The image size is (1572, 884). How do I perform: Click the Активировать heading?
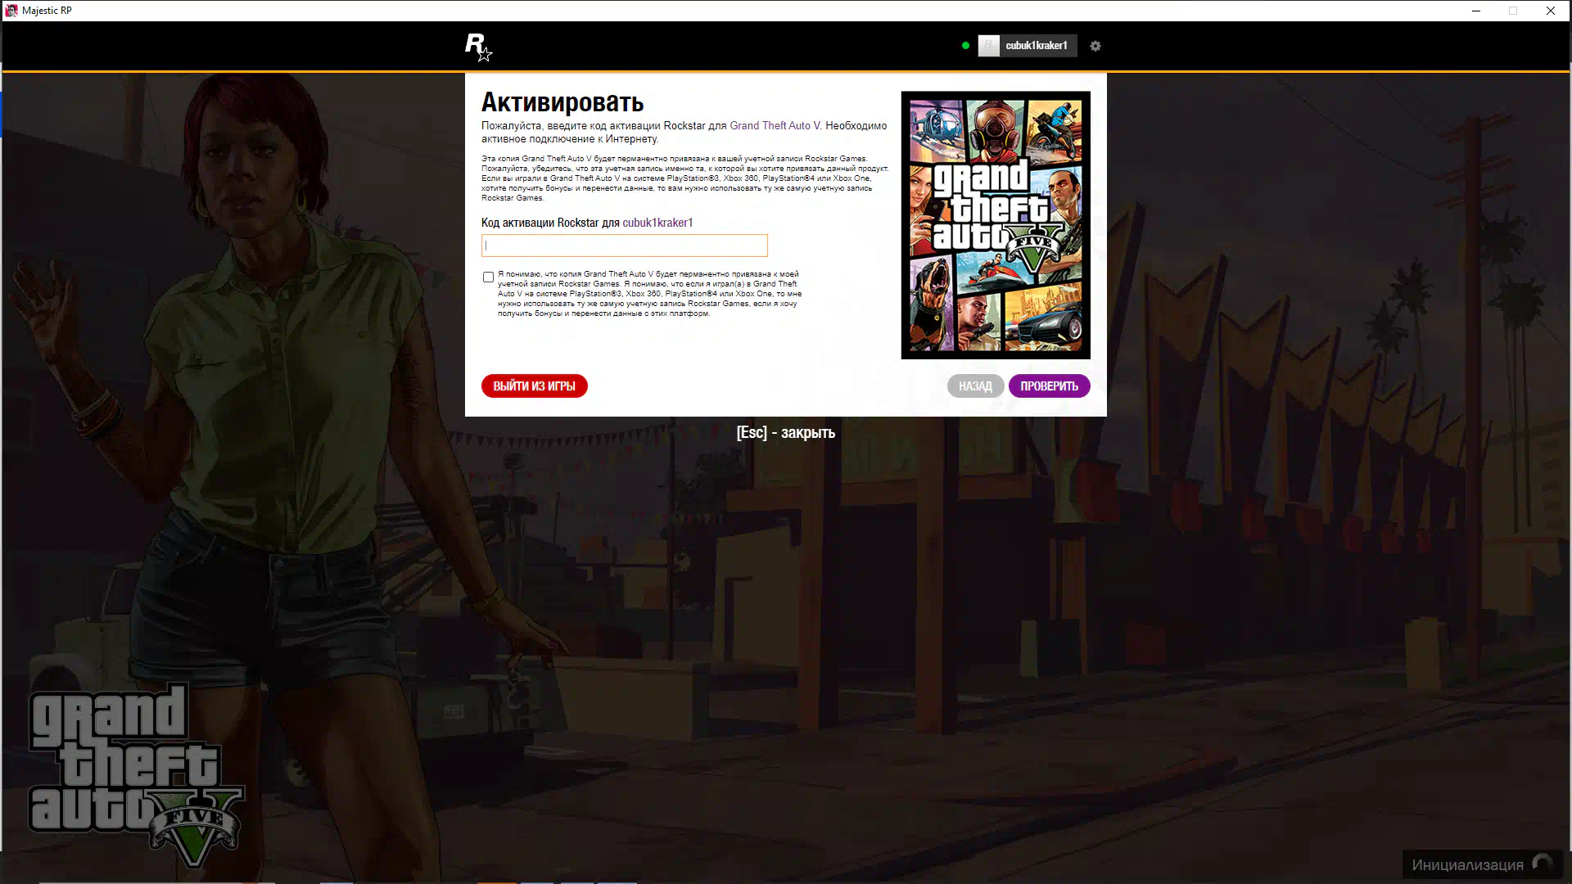point(562,102)
